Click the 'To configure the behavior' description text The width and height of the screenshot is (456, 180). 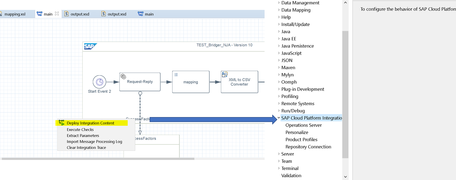point(408,9)
